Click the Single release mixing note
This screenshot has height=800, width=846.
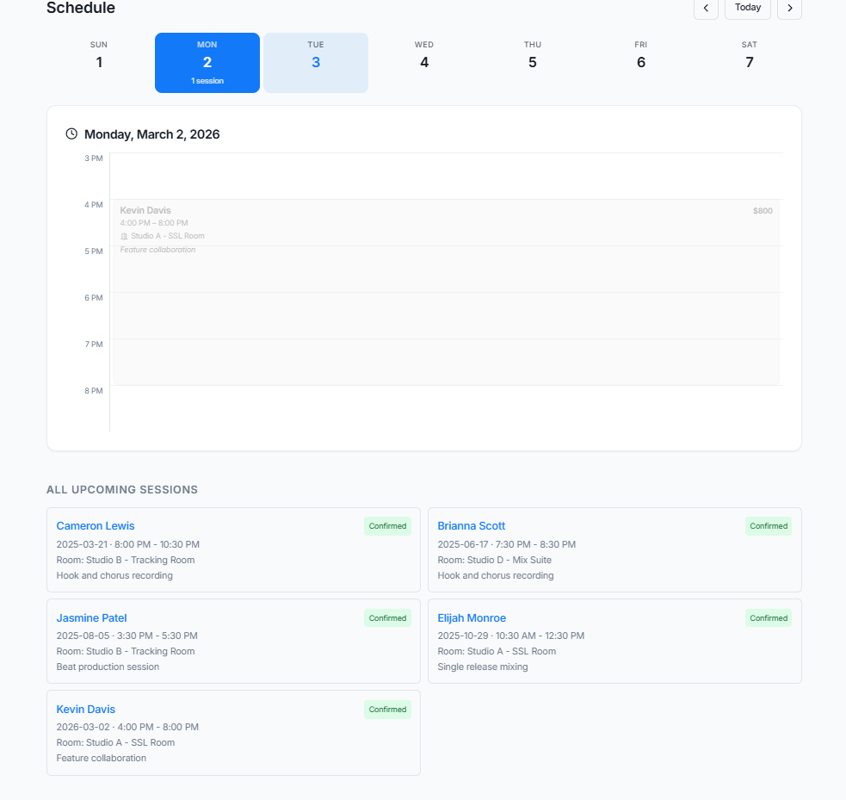[x=483, y=667]
